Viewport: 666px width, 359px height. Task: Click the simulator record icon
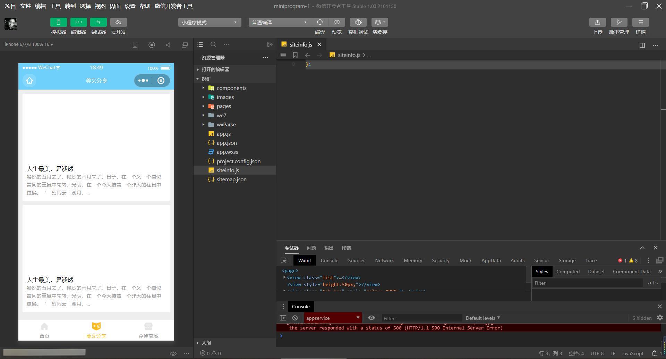click(152, 45)
